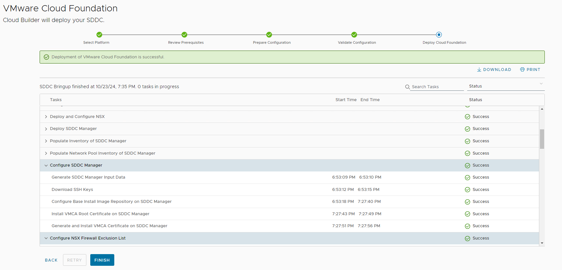The height and width of the screenshot is (270, 562).
Task: Click the scroll down arrow of task list
Action: pyautogui.click(x=542, y=243)
